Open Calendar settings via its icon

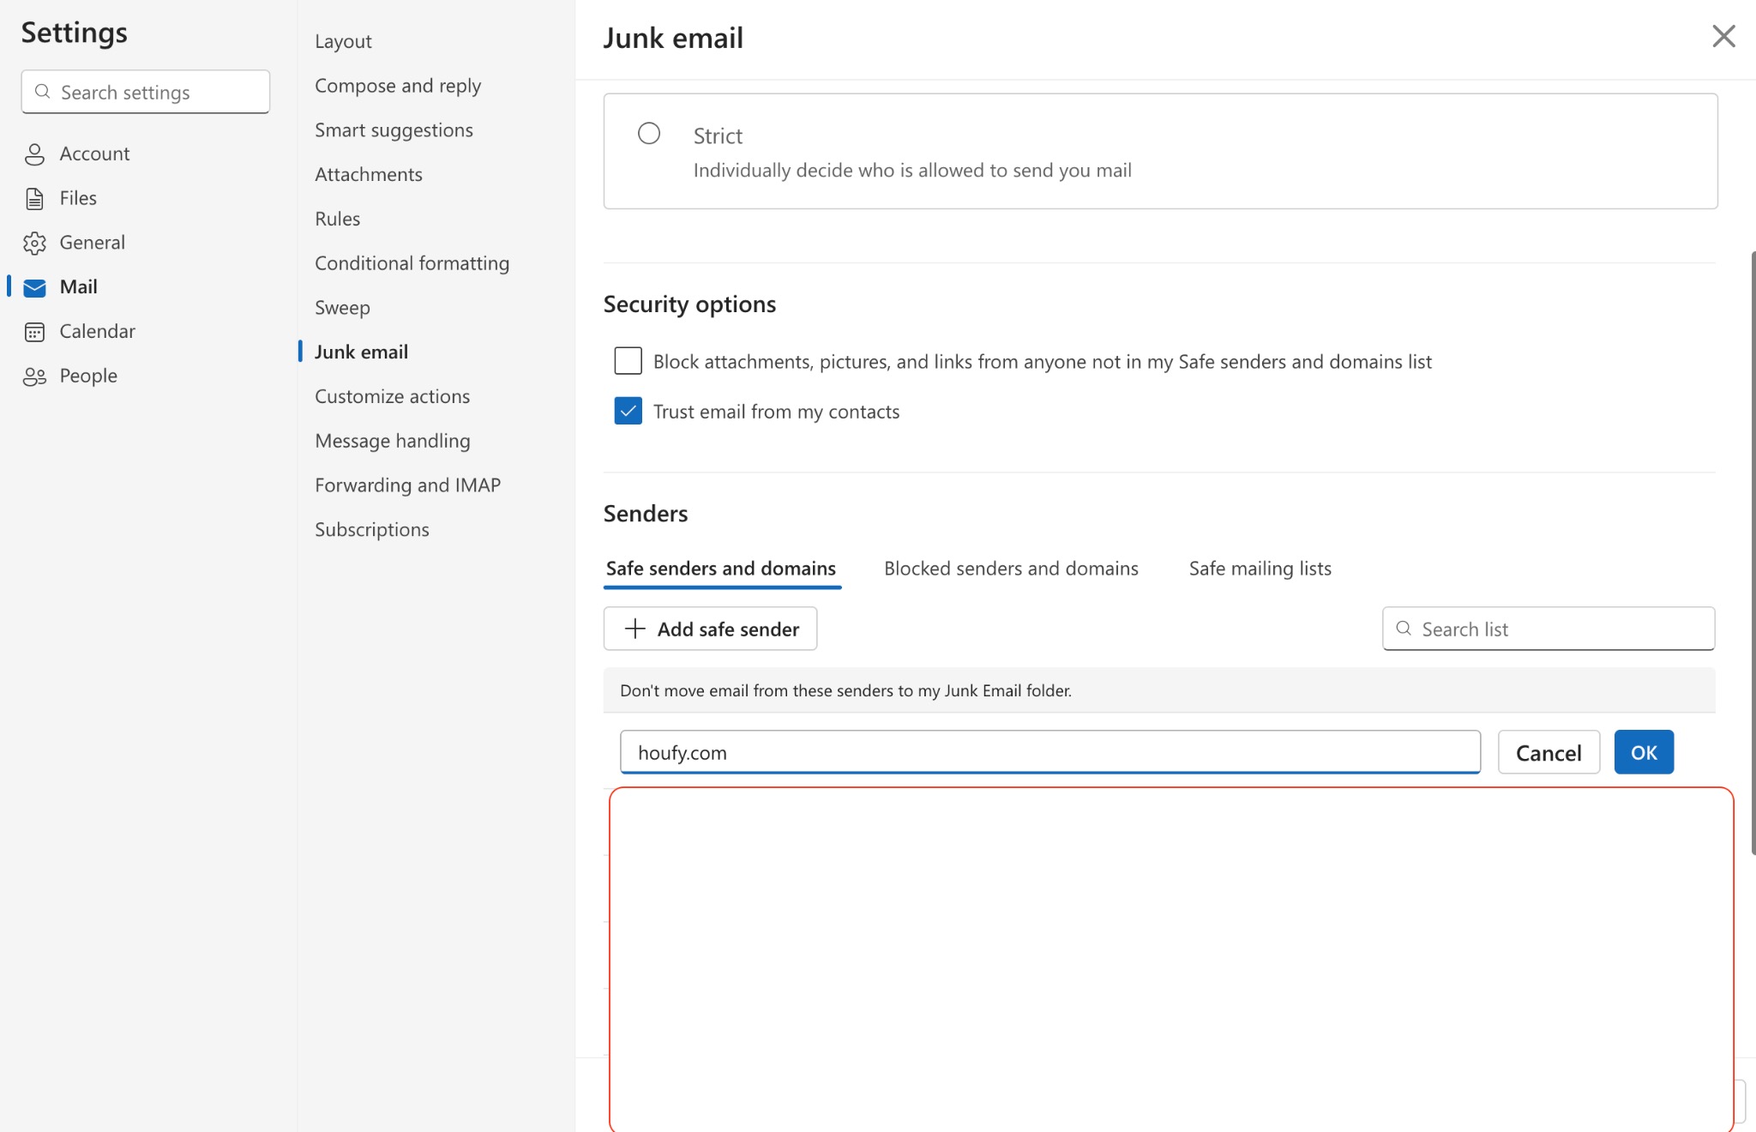click(34, 331)
